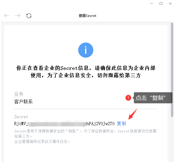Click the gray Secret field label
Image resolution: width=175 pixels, height=163 pixels.
(21, 117)
